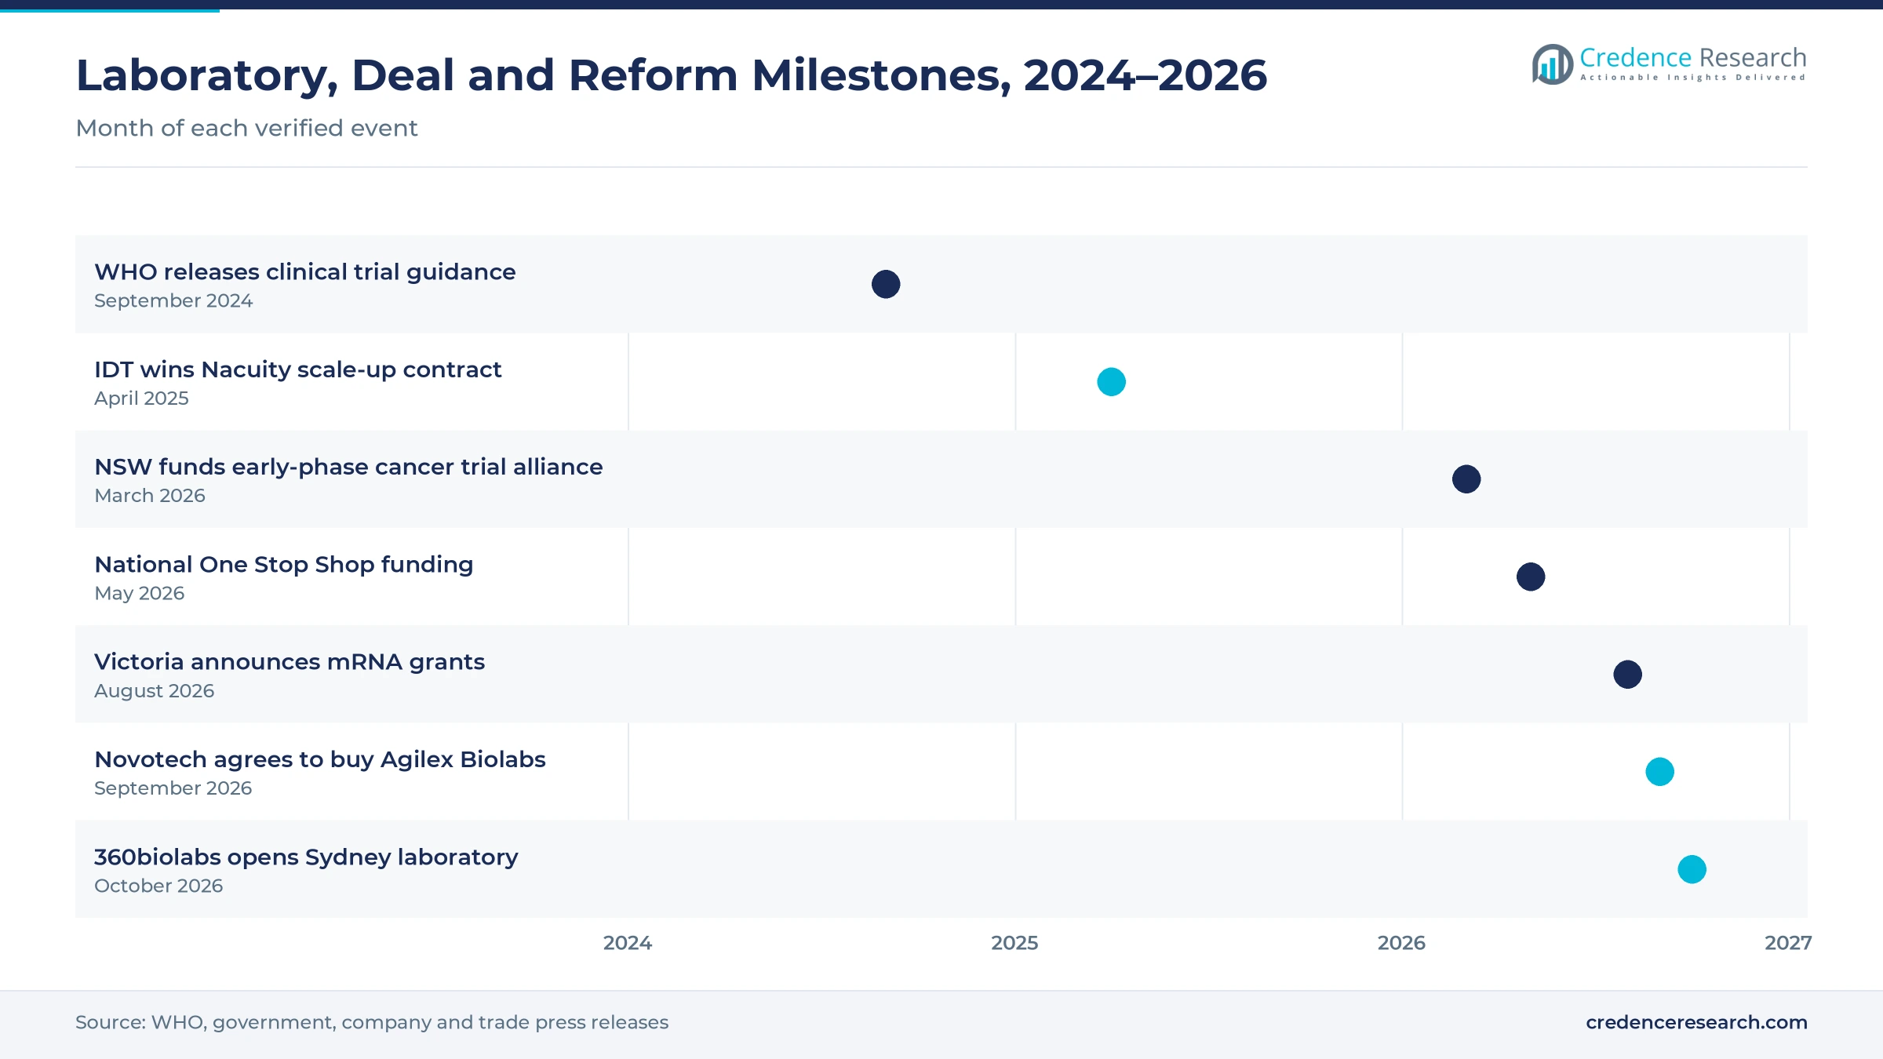Select the 360biolabs Sydney laboratory marker dot
Viewport: 1883px width, 1059px height.
tap(1692, 869)
